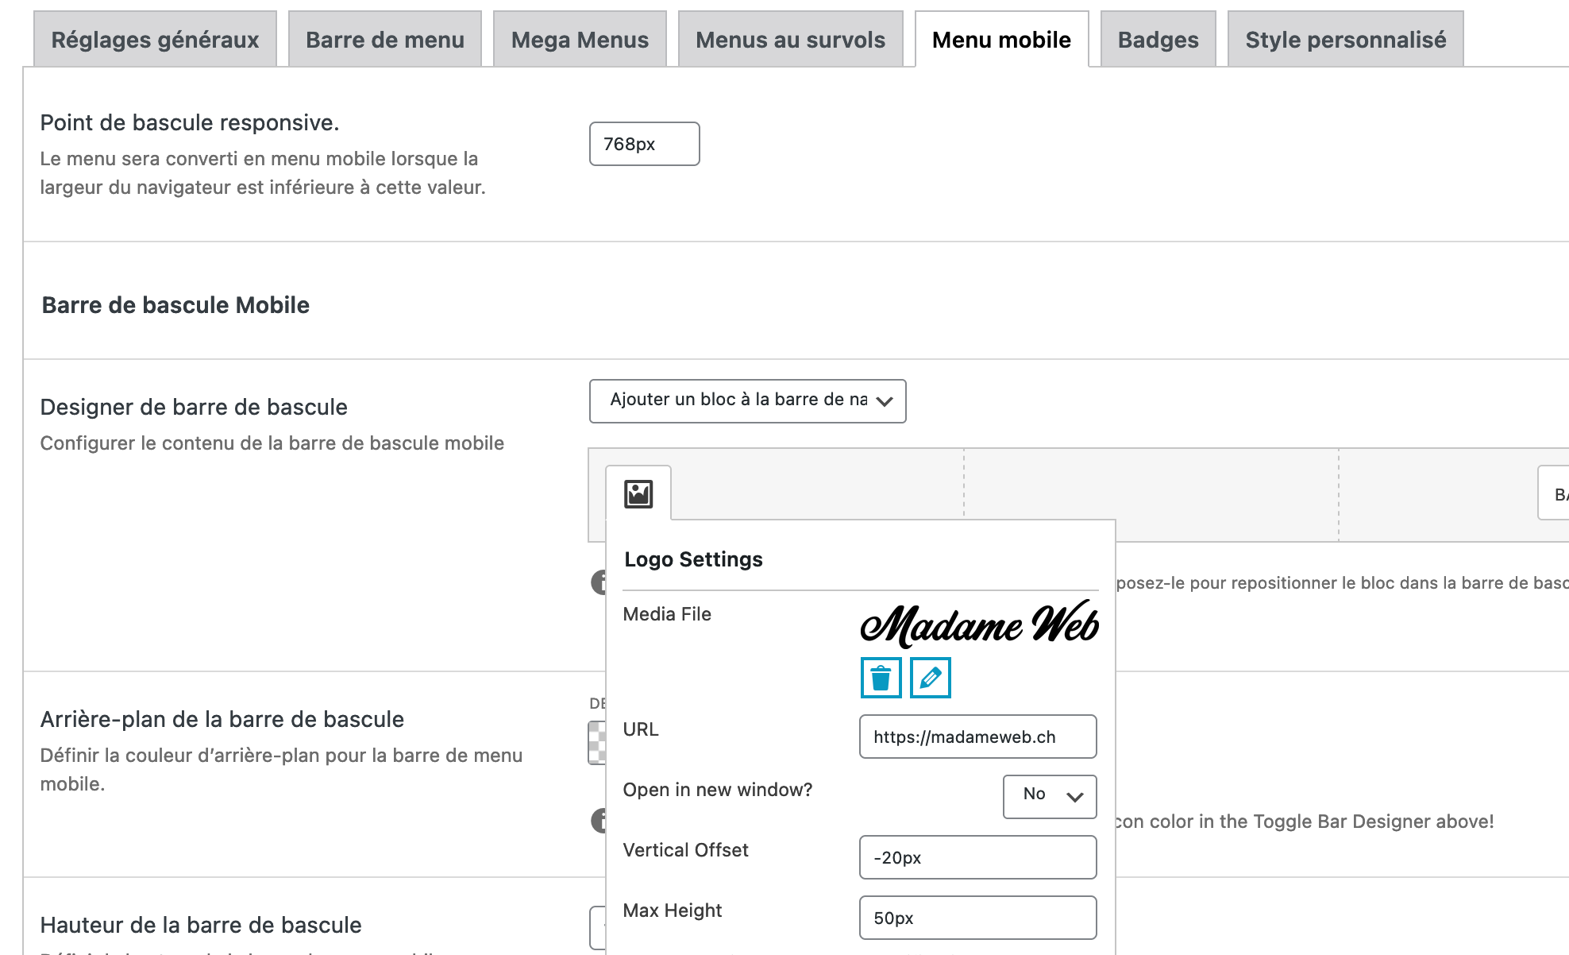Open the Mega Menus tab

tap(580, 40)
